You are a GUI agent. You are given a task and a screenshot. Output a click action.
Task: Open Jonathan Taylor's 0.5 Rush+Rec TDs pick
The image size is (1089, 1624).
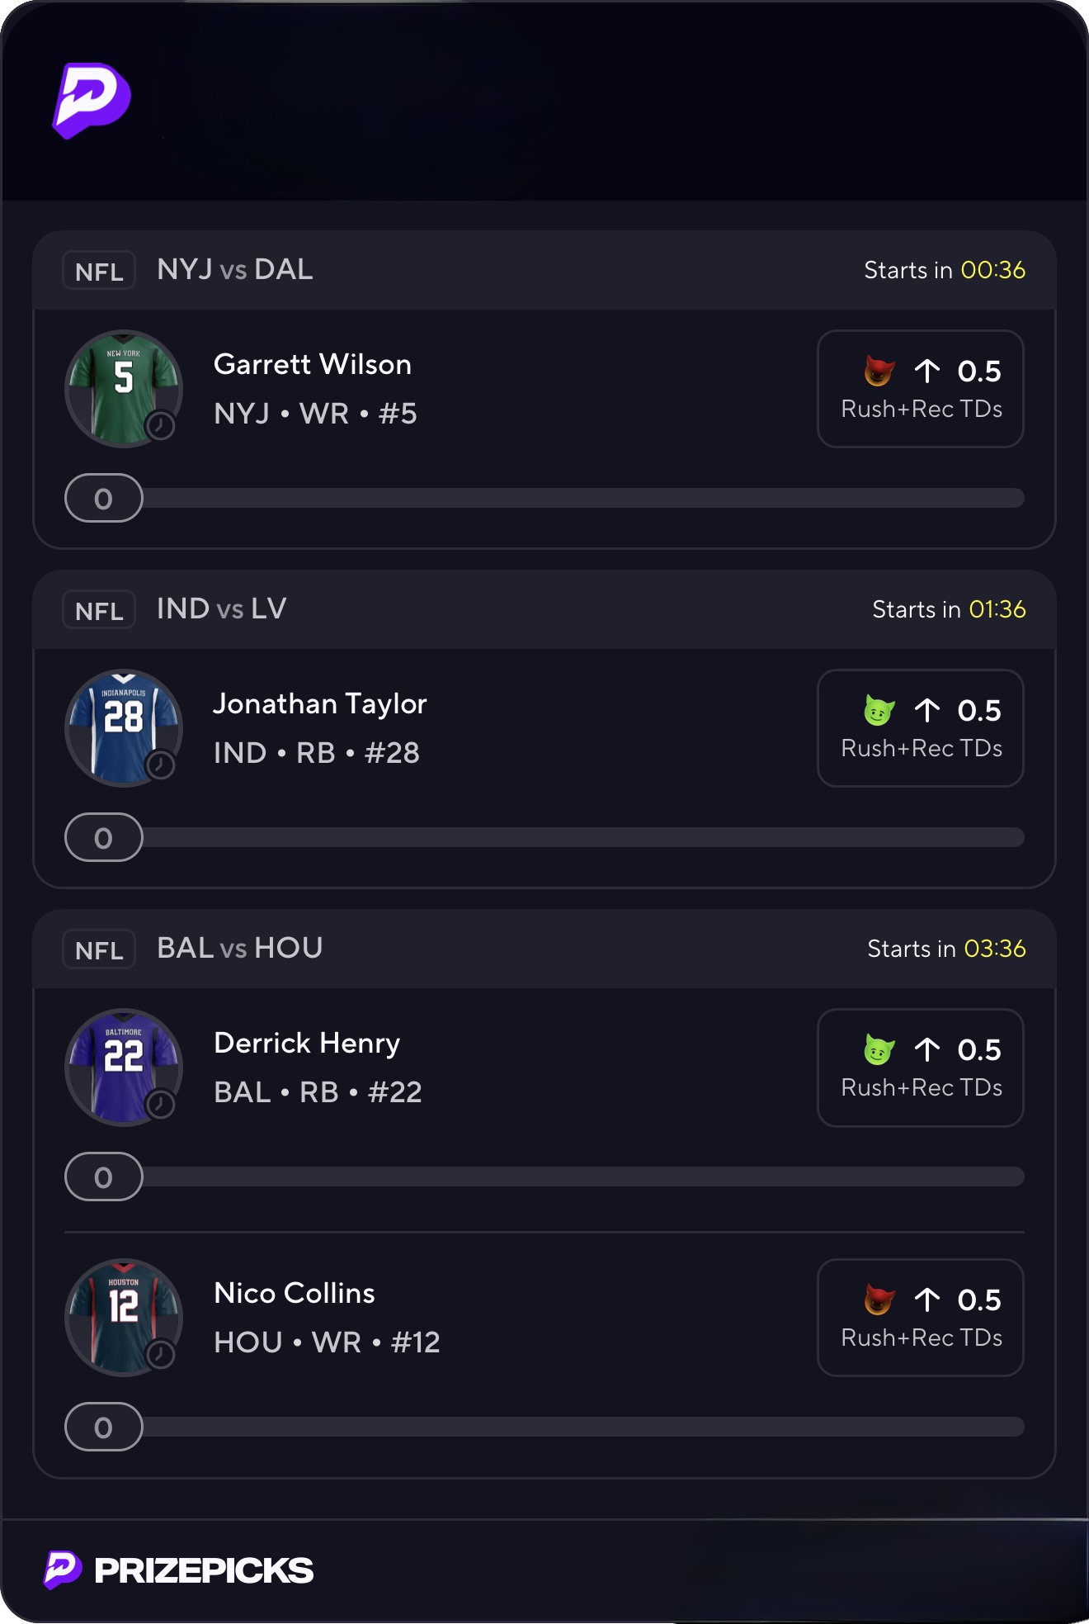click(x=920, y=728)
